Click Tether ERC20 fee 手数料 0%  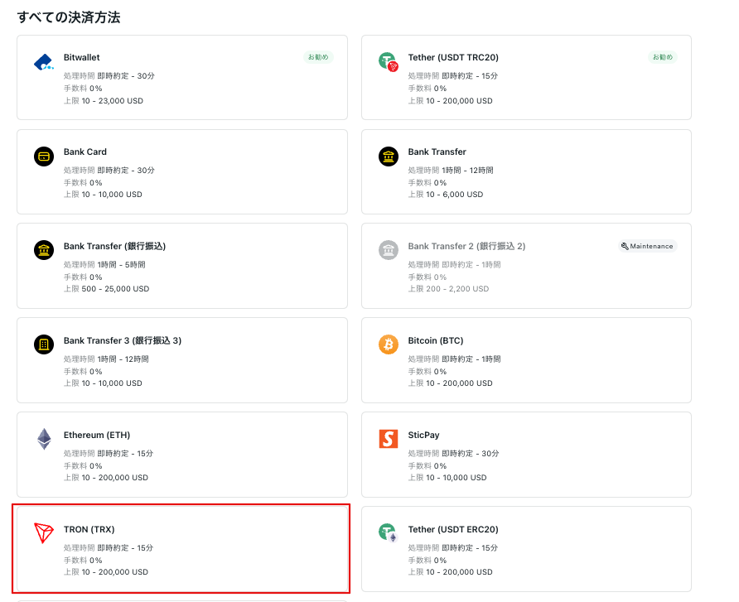[x=427, y=560]
